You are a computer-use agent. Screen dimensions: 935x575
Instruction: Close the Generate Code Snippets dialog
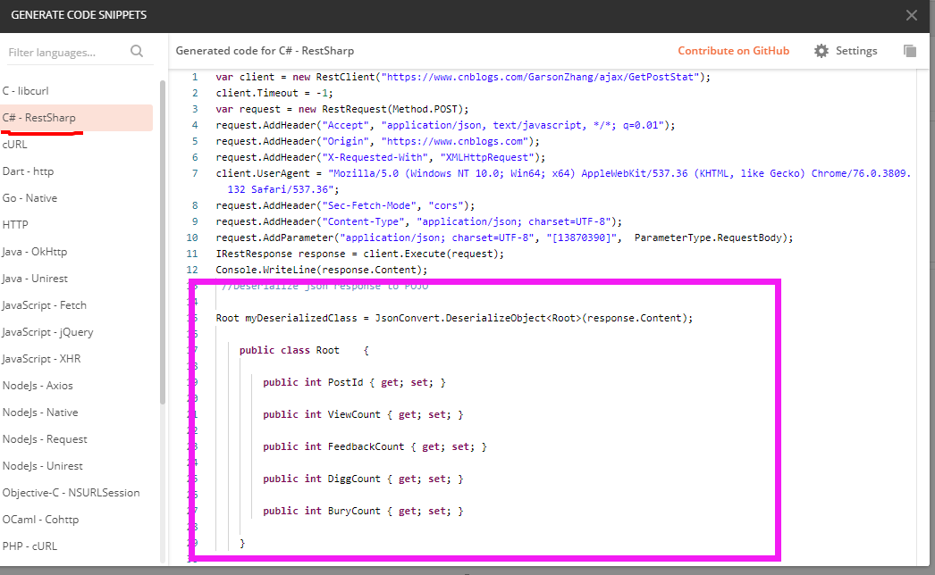(911, 15)
